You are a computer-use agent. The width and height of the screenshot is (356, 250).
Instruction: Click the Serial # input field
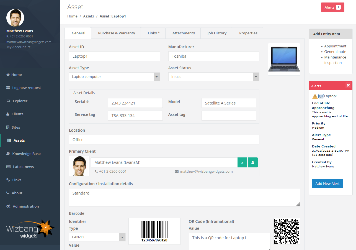tap(135, 103)
